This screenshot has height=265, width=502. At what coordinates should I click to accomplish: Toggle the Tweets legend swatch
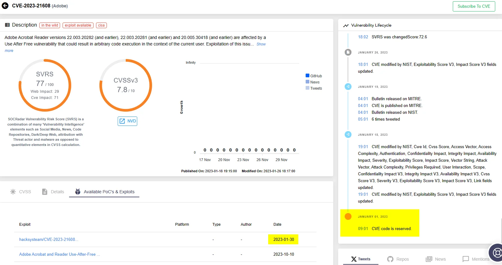(308, 88)
